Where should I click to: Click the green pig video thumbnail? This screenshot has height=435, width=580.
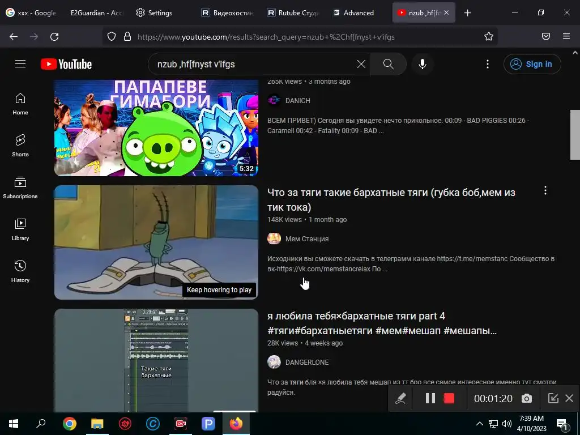tap(156, 127)
